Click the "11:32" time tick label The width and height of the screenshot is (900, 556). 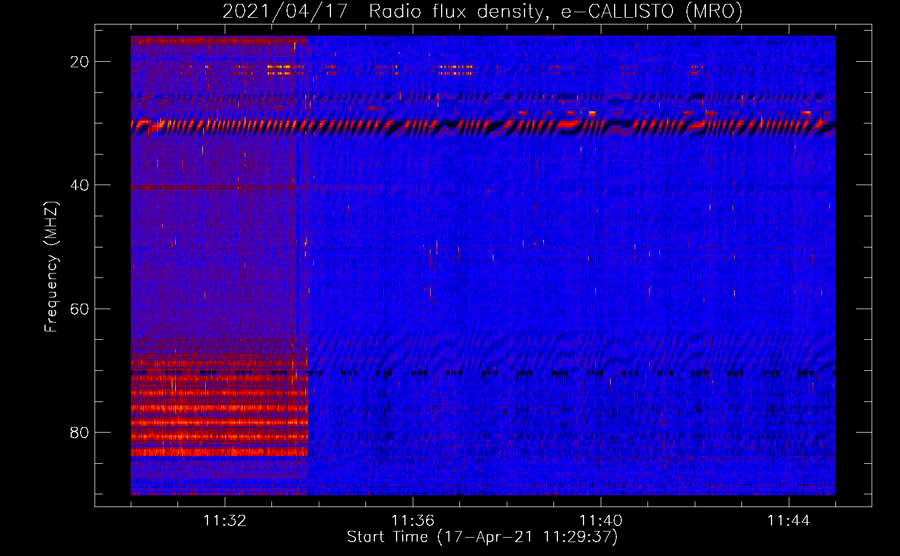pos(225,521)
